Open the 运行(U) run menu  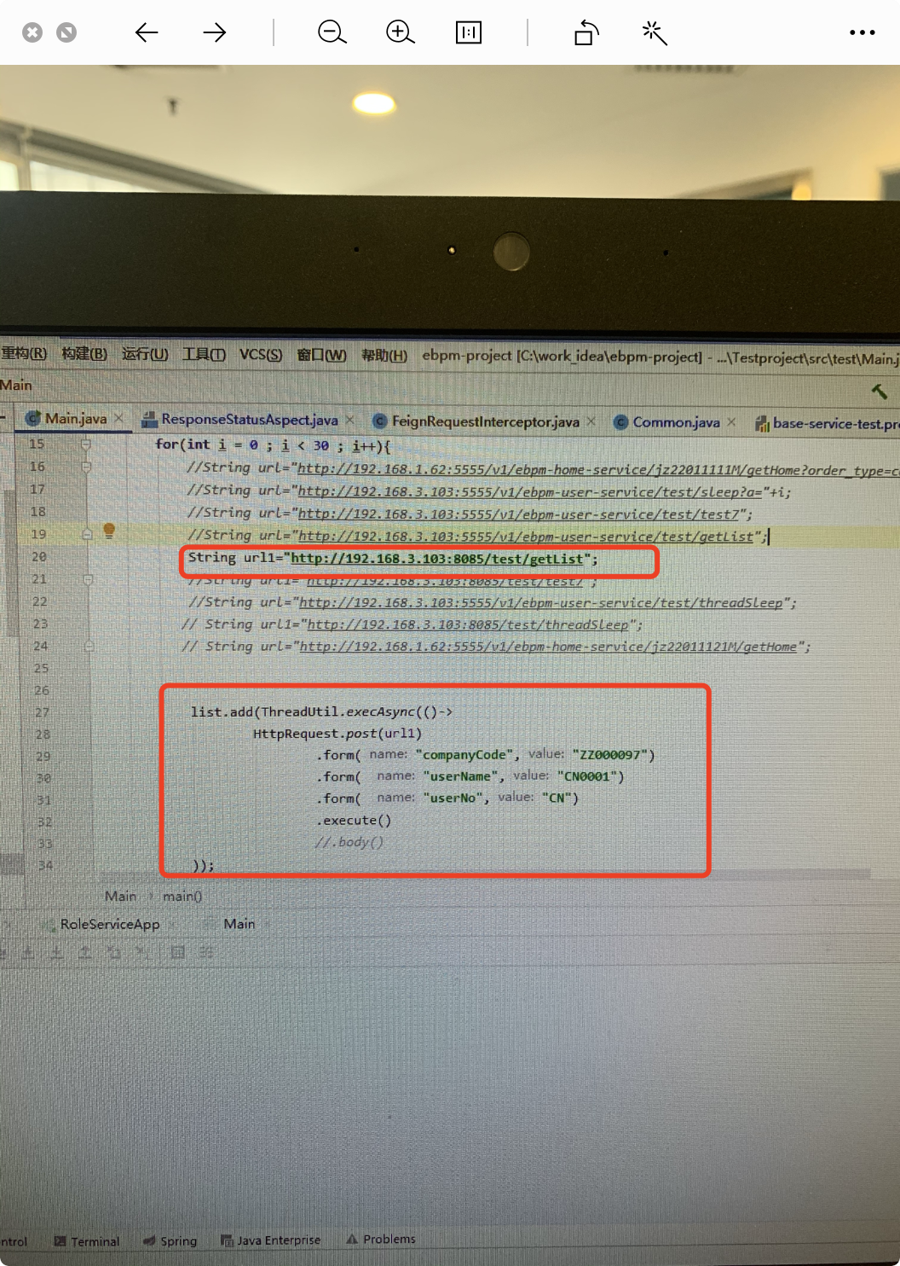[145, 354]
